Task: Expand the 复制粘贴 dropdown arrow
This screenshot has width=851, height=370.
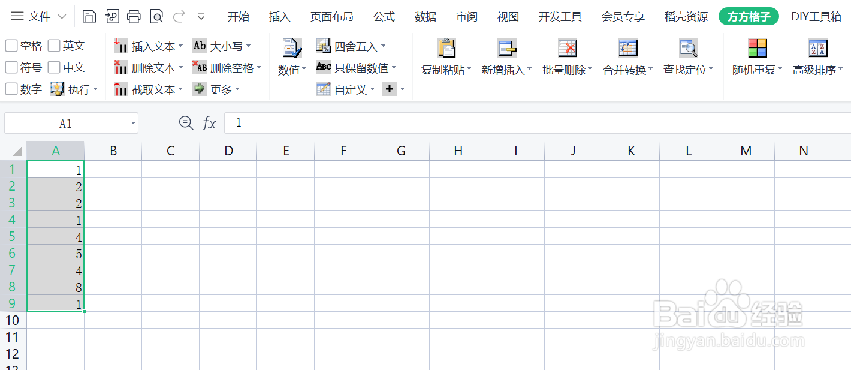Action: (x=469, y=70)
